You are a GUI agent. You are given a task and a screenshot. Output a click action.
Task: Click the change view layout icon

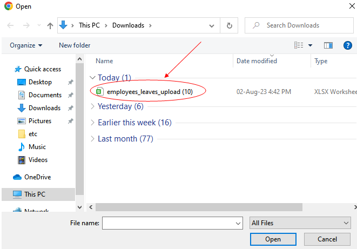point(299,45)
